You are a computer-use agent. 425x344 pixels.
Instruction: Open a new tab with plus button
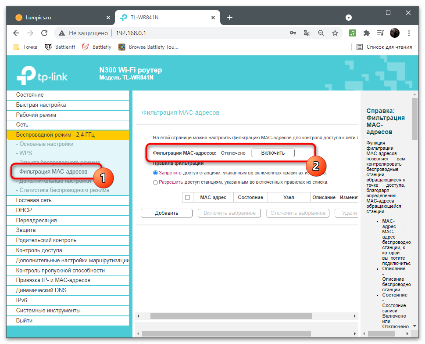(229, 18)
